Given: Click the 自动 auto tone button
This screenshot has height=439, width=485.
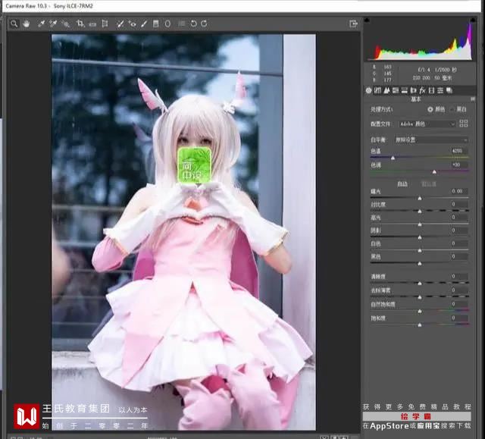Looking at the screenshot, I should (402, 184).
